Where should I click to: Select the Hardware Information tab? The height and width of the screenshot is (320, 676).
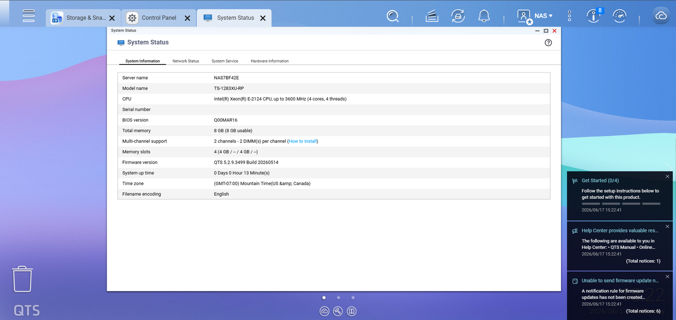269,61
